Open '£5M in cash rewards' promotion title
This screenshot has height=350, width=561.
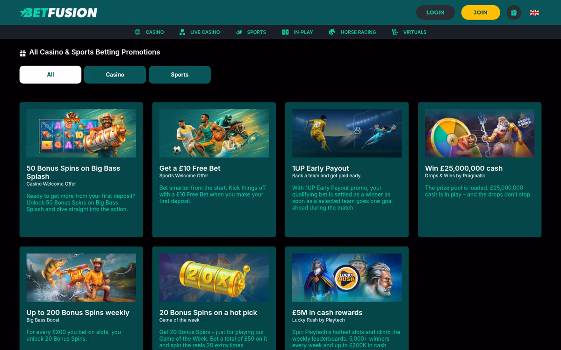pyautogui.click(x=327, y=313)
